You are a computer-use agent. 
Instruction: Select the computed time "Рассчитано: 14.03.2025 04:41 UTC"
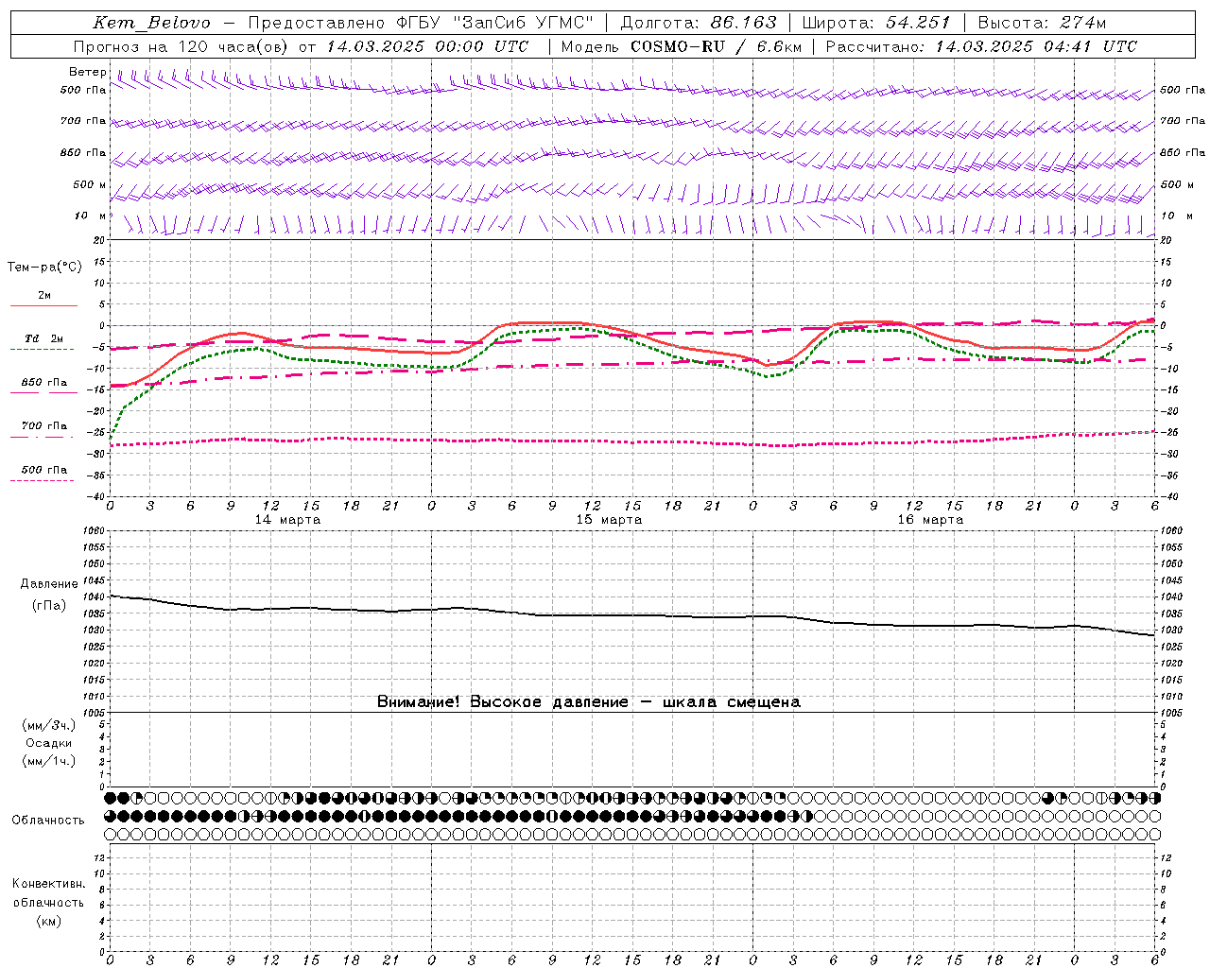tap(981, 46)
